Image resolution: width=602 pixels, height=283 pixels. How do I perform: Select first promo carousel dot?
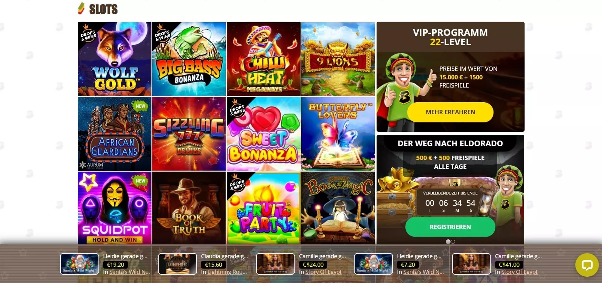[448, 242]
